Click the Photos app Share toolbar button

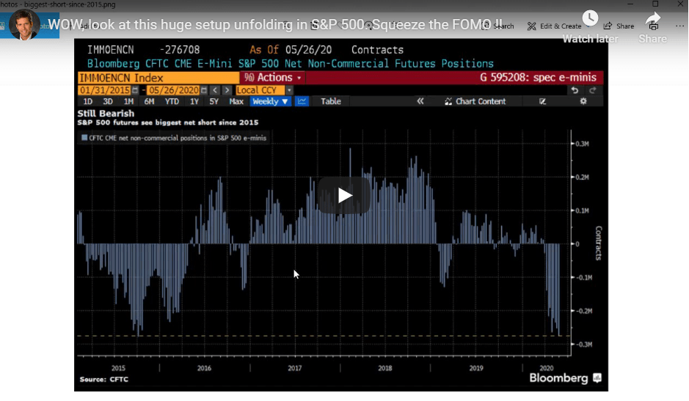[619, 26]
